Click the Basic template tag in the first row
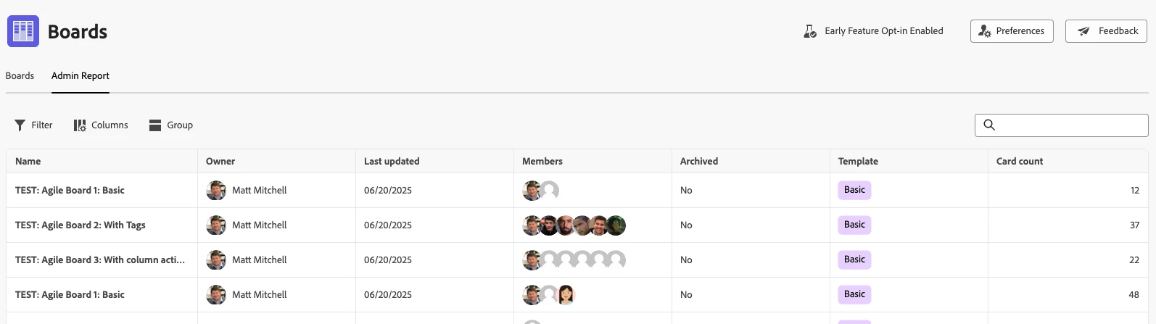 (x=854, y=191)
